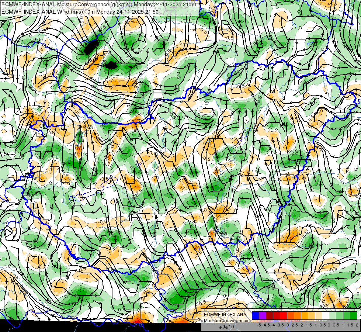Pick the orange-red swatch between -3 and -2.5
This screenshot has height=332, width=361.
coord(291,316)
